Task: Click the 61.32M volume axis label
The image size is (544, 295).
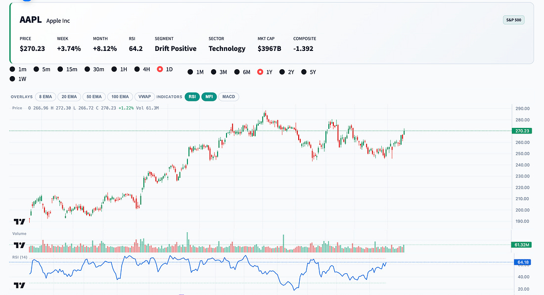Action: 521,245
